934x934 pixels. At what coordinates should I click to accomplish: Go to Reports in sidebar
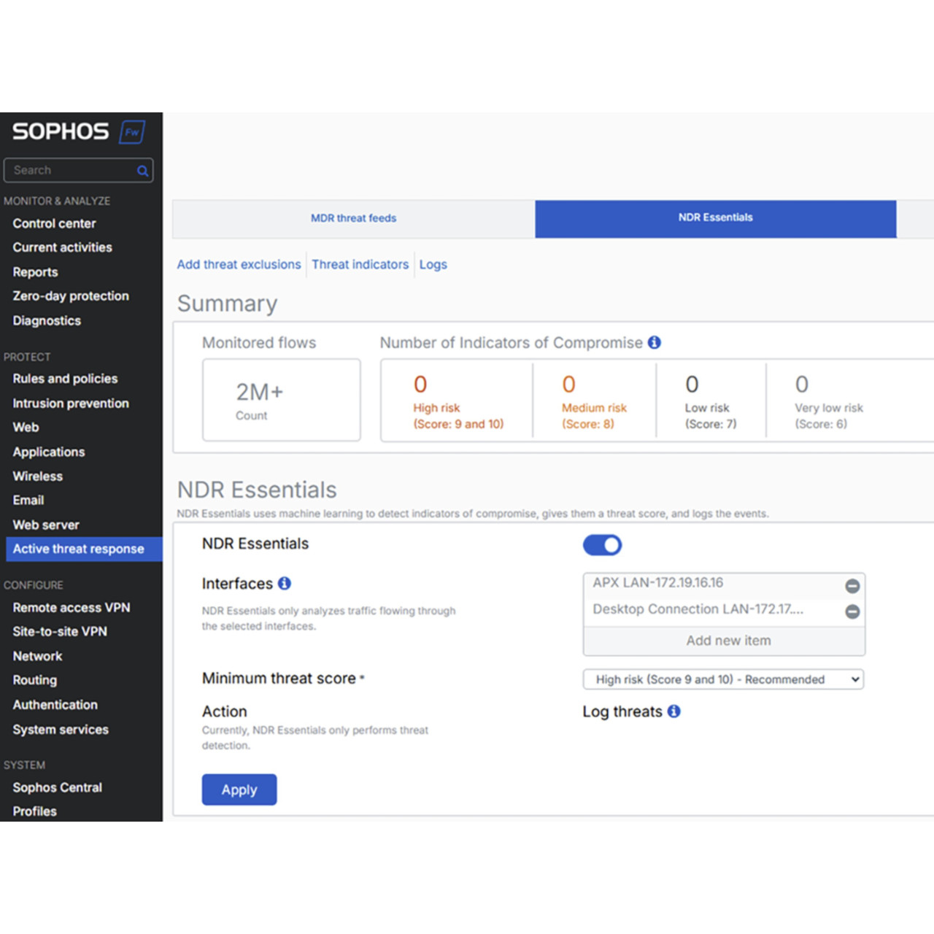point(35,272)
